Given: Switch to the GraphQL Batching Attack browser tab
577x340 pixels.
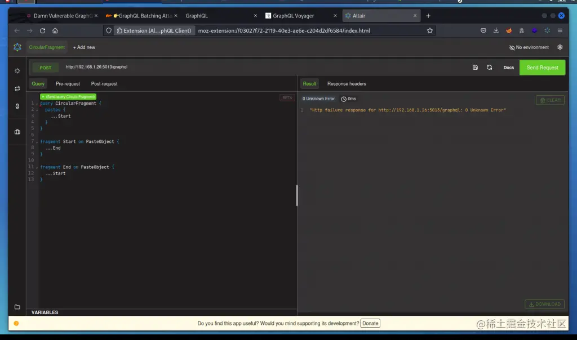Looking at the screenshot, I should 141,16.
